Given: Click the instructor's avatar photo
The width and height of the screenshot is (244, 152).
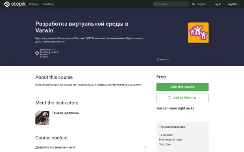Looking at the screenshot, I should 42,118.
